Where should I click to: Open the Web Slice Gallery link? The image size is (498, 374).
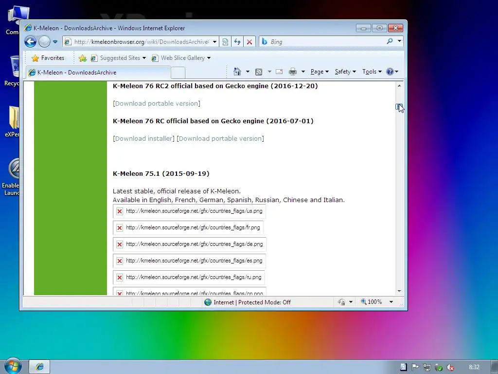click(x=181, y=58)
